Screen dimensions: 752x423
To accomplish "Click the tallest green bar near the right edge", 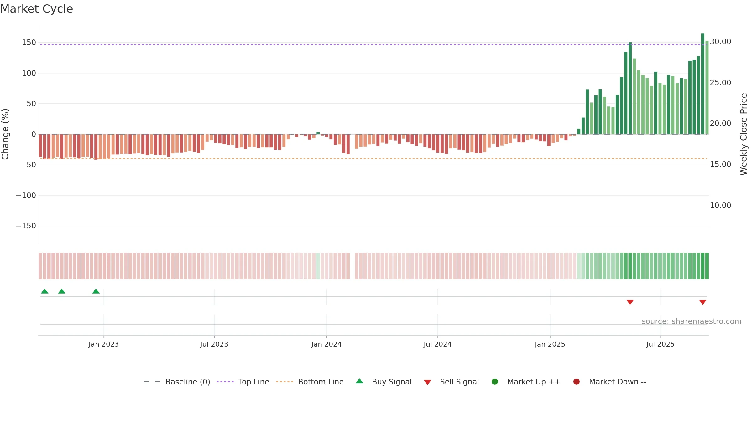I will click(703, 84).
